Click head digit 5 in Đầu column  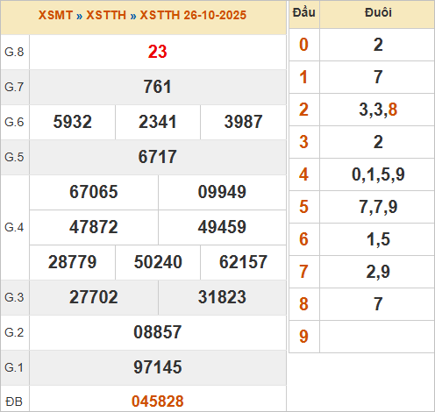click(303, 207)
